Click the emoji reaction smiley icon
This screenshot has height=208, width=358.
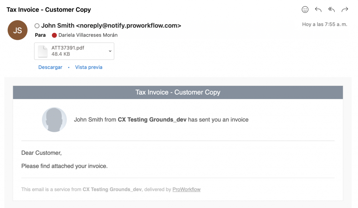coord(305,9)
